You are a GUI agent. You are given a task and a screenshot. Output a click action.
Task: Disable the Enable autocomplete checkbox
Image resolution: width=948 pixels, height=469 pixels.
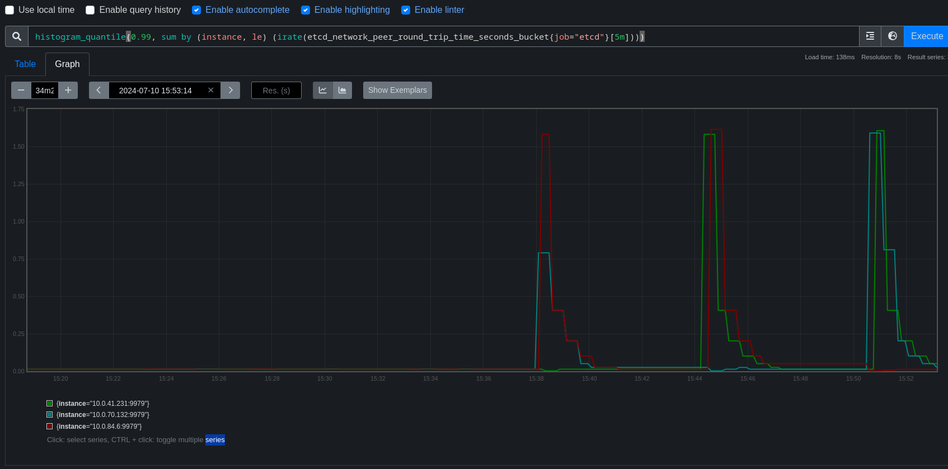[x=196, y=10]
